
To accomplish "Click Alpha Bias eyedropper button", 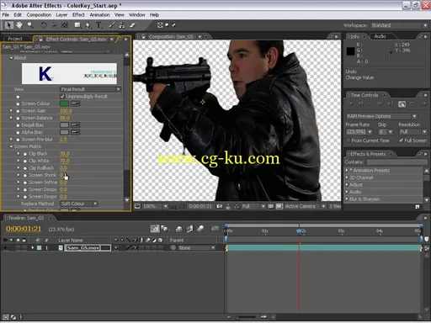I will coord(75,132).
